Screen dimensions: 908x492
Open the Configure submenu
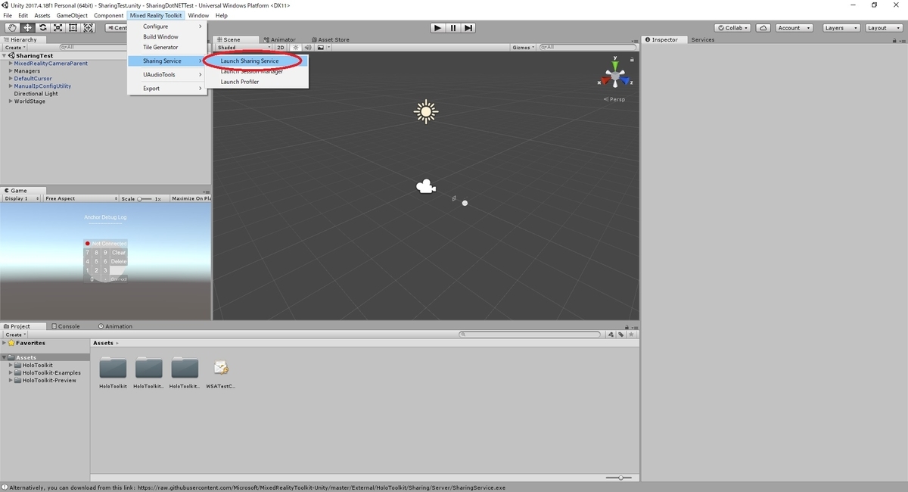click(167, 26)
